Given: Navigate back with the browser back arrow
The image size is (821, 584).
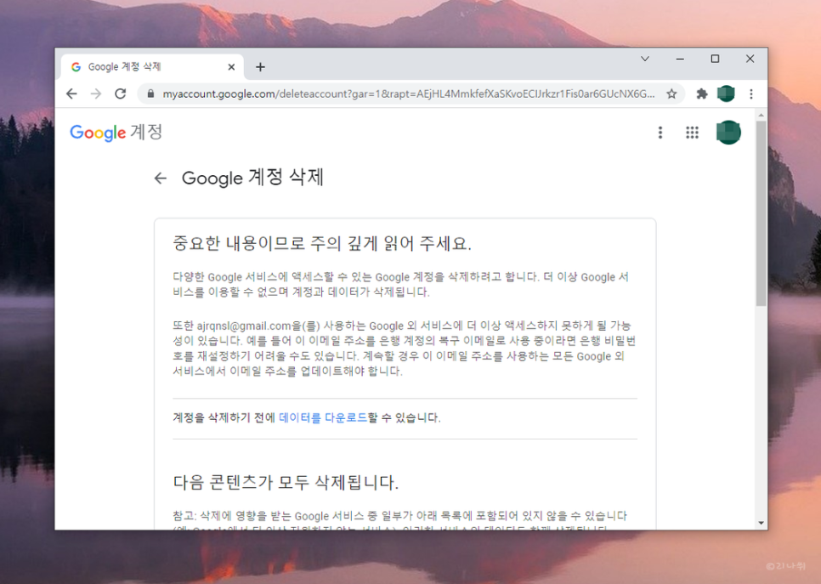Looking at the screenshot, I should pos(71,94).
